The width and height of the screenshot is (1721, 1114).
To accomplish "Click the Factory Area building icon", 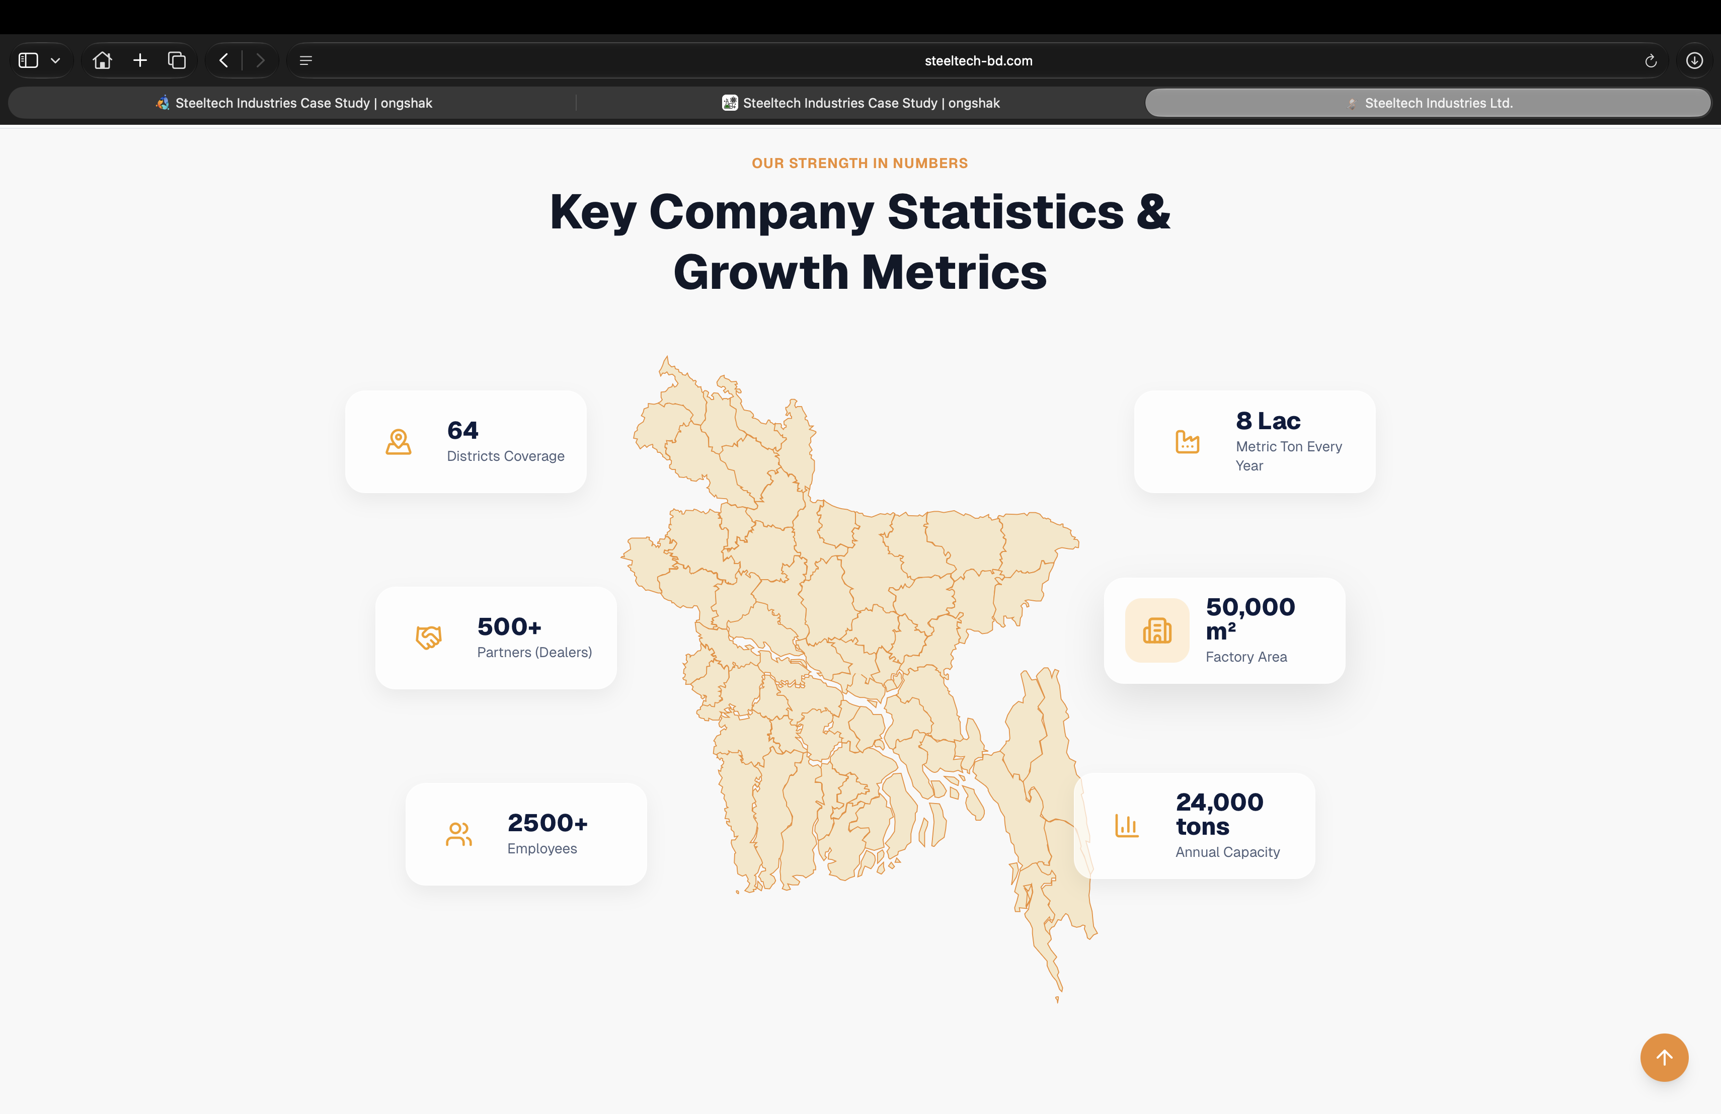I will (1157, 630).
